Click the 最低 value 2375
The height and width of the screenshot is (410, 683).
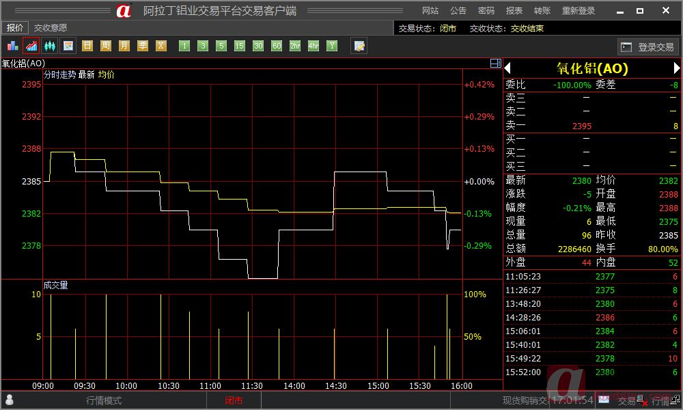(x=668, y=221)
